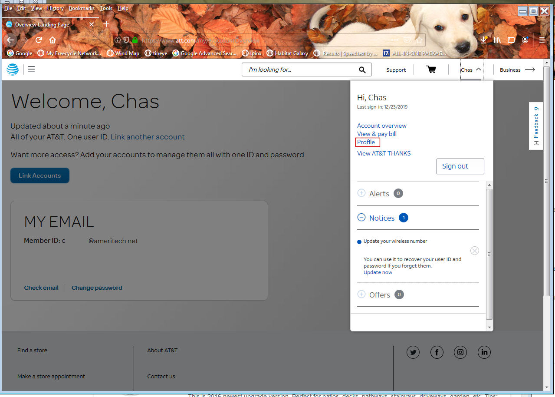This screenshot has height=397, width=555.
Task: Save page to Pocket
Action: pos(407,40)
